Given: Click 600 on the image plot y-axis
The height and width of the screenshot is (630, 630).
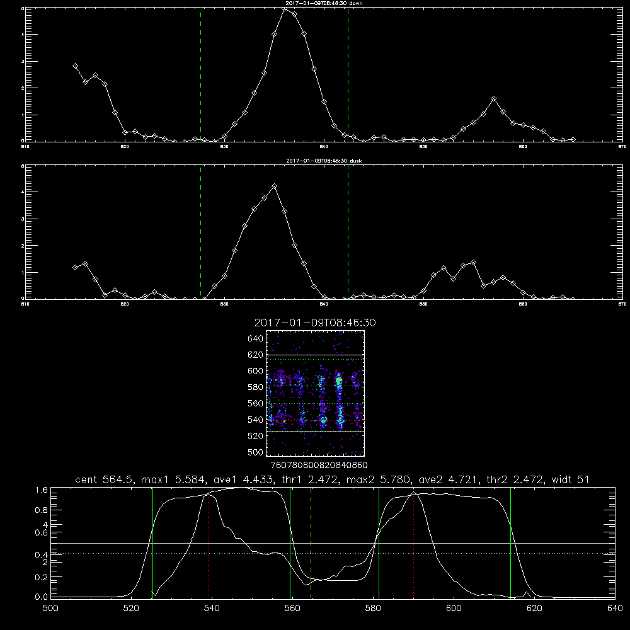Looking at the screenshot, I should (x=256, y=371).
